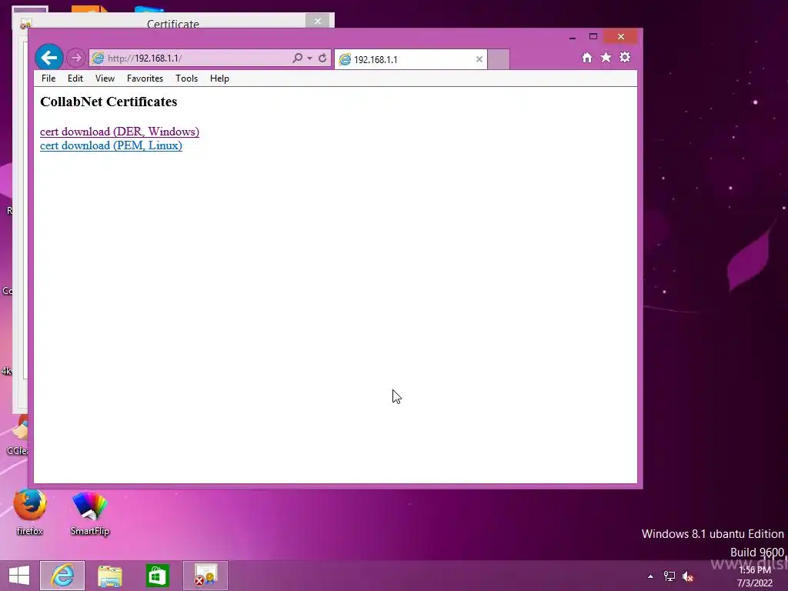Open the Windows Start button

[x=19, y=576]
